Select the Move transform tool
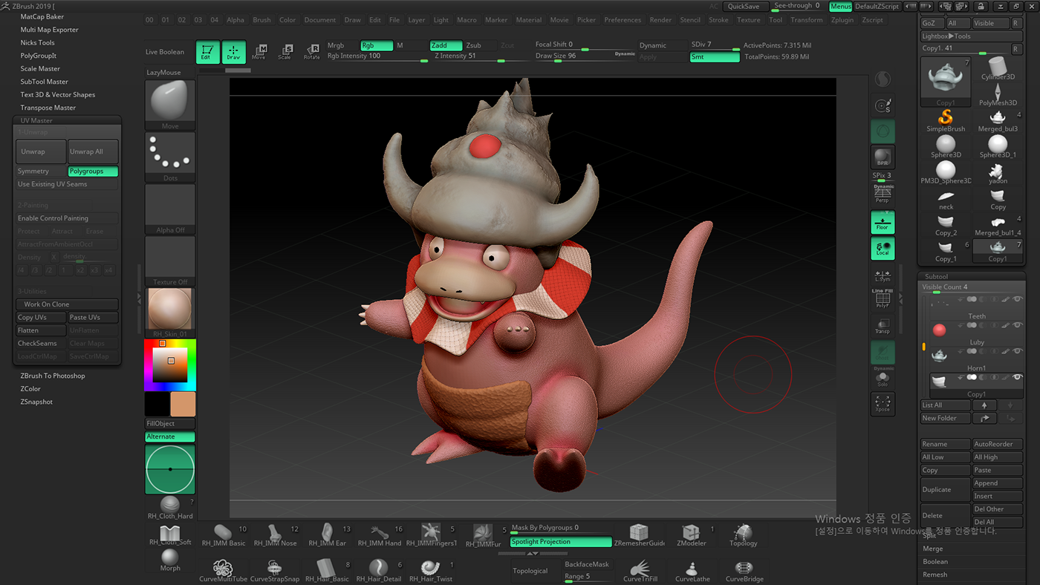1040x585 pixels. (x=259, y=52)
